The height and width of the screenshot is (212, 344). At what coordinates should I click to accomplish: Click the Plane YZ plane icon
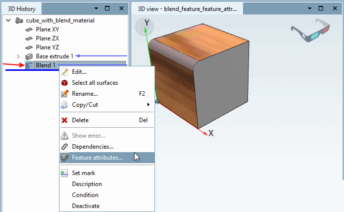pos(29,47)
